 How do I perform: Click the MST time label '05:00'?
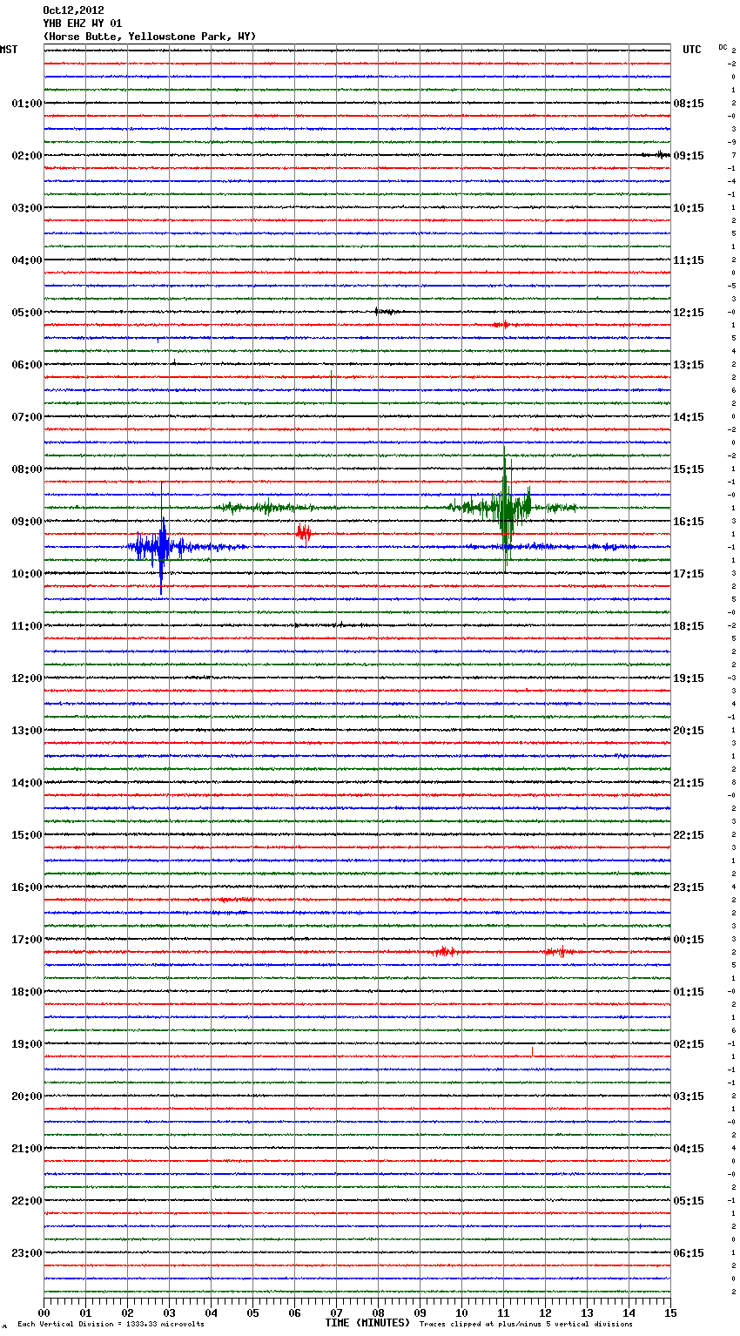(27, 313)
